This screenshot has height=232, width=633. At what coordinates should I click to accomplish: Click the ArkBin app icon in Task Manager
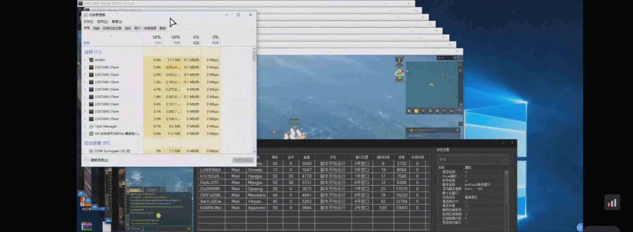click(91, 60)
